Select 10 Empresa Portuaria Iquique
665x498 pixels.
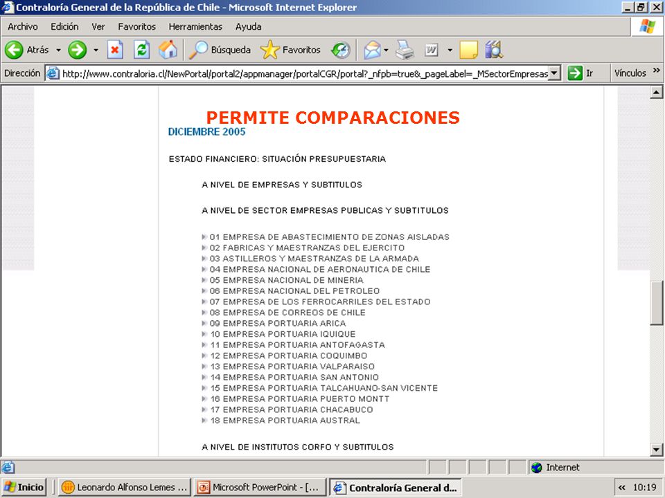tap(283, 334)
